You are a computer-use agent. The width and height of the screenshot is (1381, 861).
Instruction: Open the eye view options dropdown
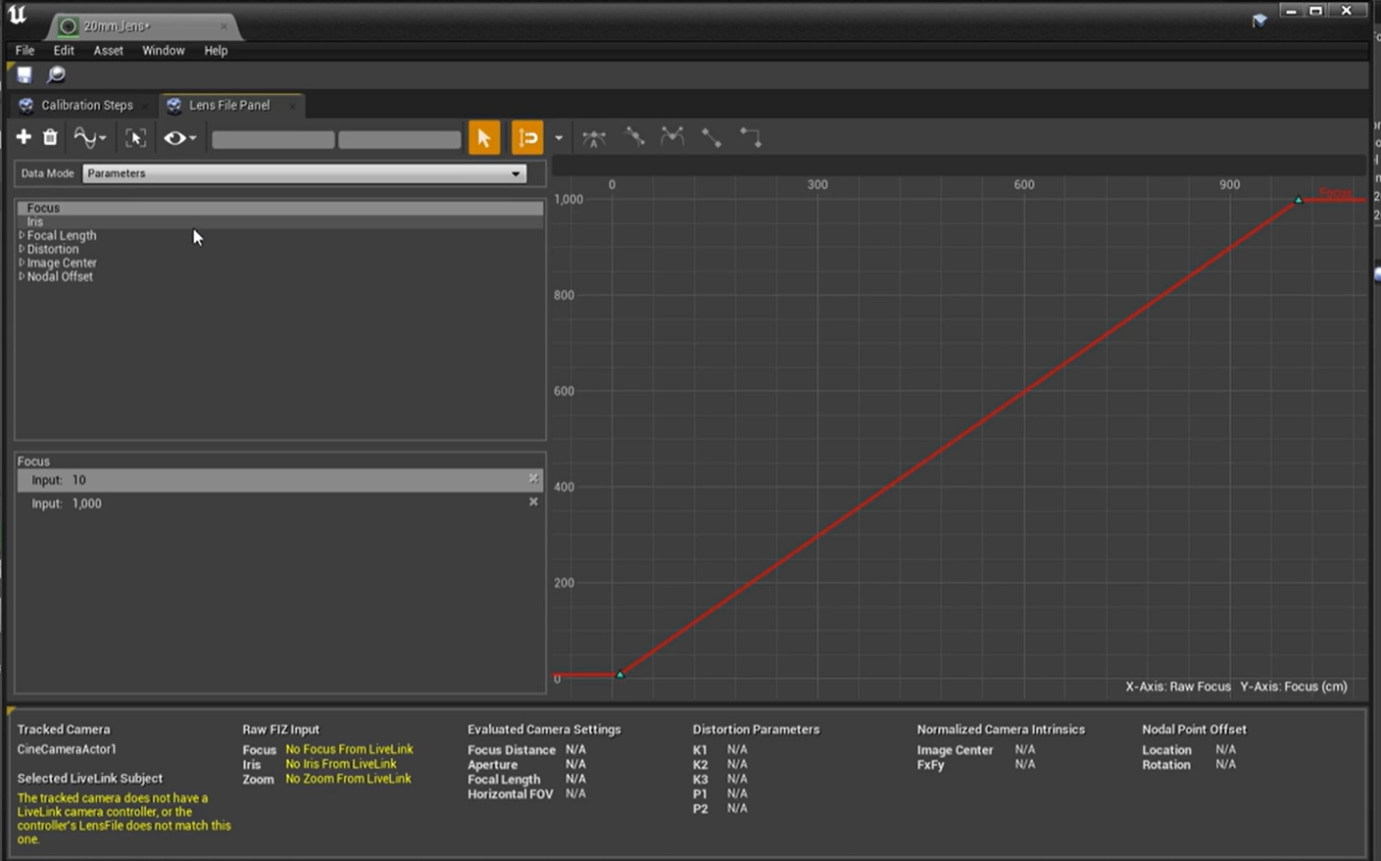point(179,138)
